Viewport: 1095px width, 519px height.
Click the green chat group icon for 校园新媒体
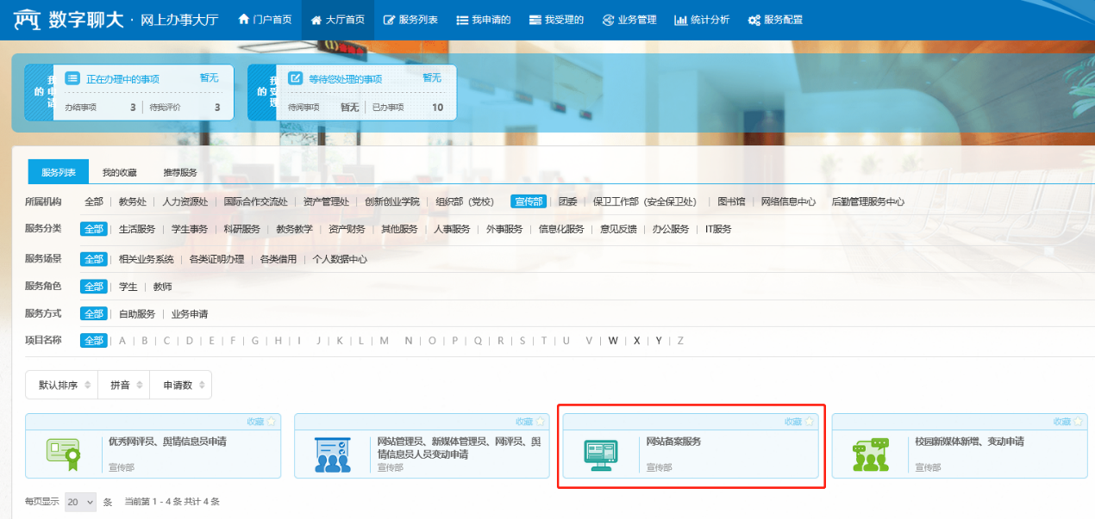[869, 454]
